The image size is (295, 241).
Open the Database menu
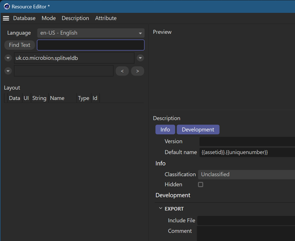coord(24,18)
